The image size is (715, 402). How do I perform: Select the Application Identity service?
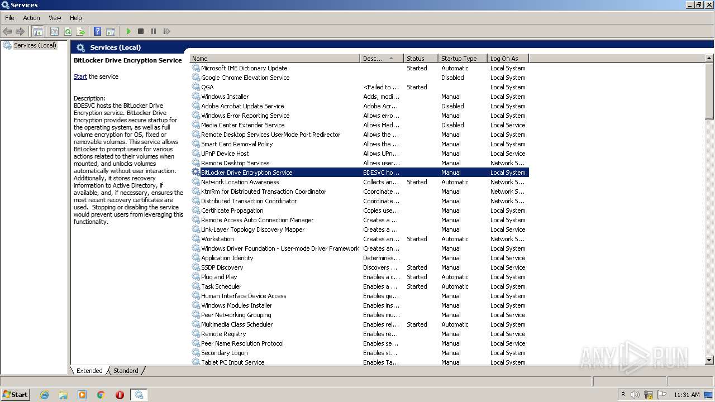[359, 258]
